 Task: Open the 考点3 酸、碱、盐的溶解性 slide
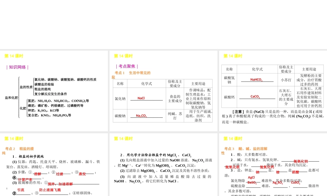pyautogui.click(x=273, y=165)
